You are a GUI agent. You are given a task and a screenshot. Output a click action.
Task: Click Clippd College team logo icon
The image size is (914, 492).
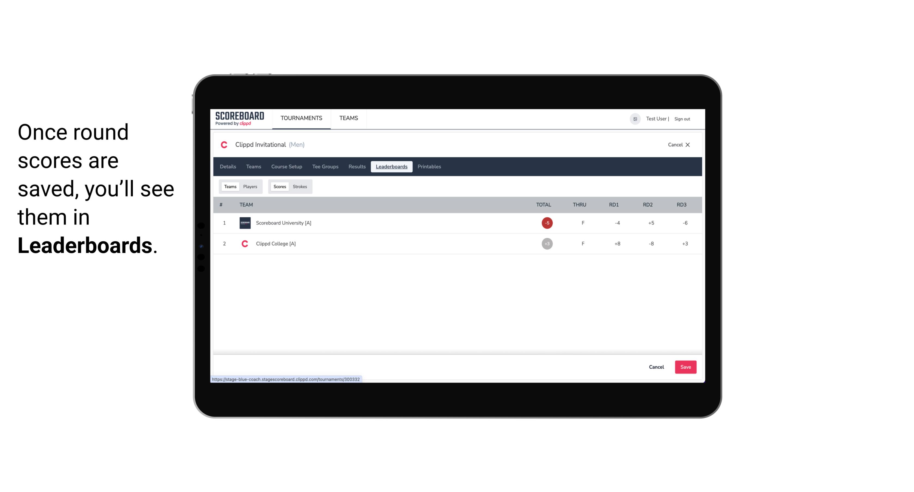[244, 244]
